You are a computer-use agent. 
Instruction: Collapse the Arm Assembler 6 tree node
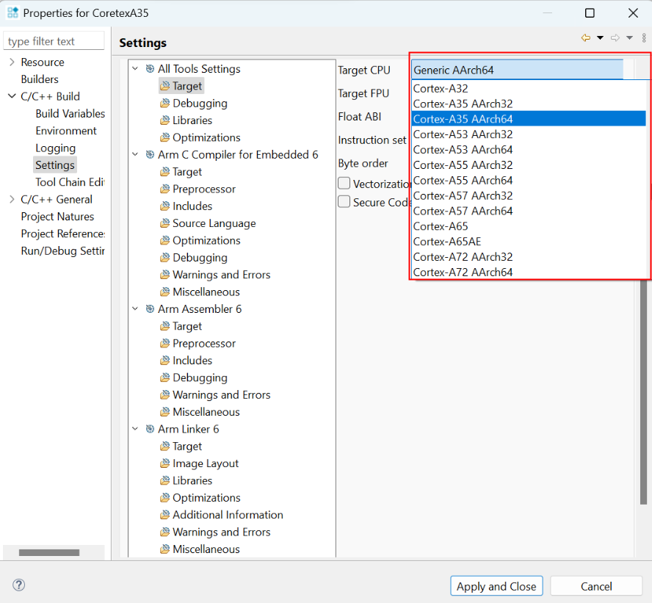point(135,309)
